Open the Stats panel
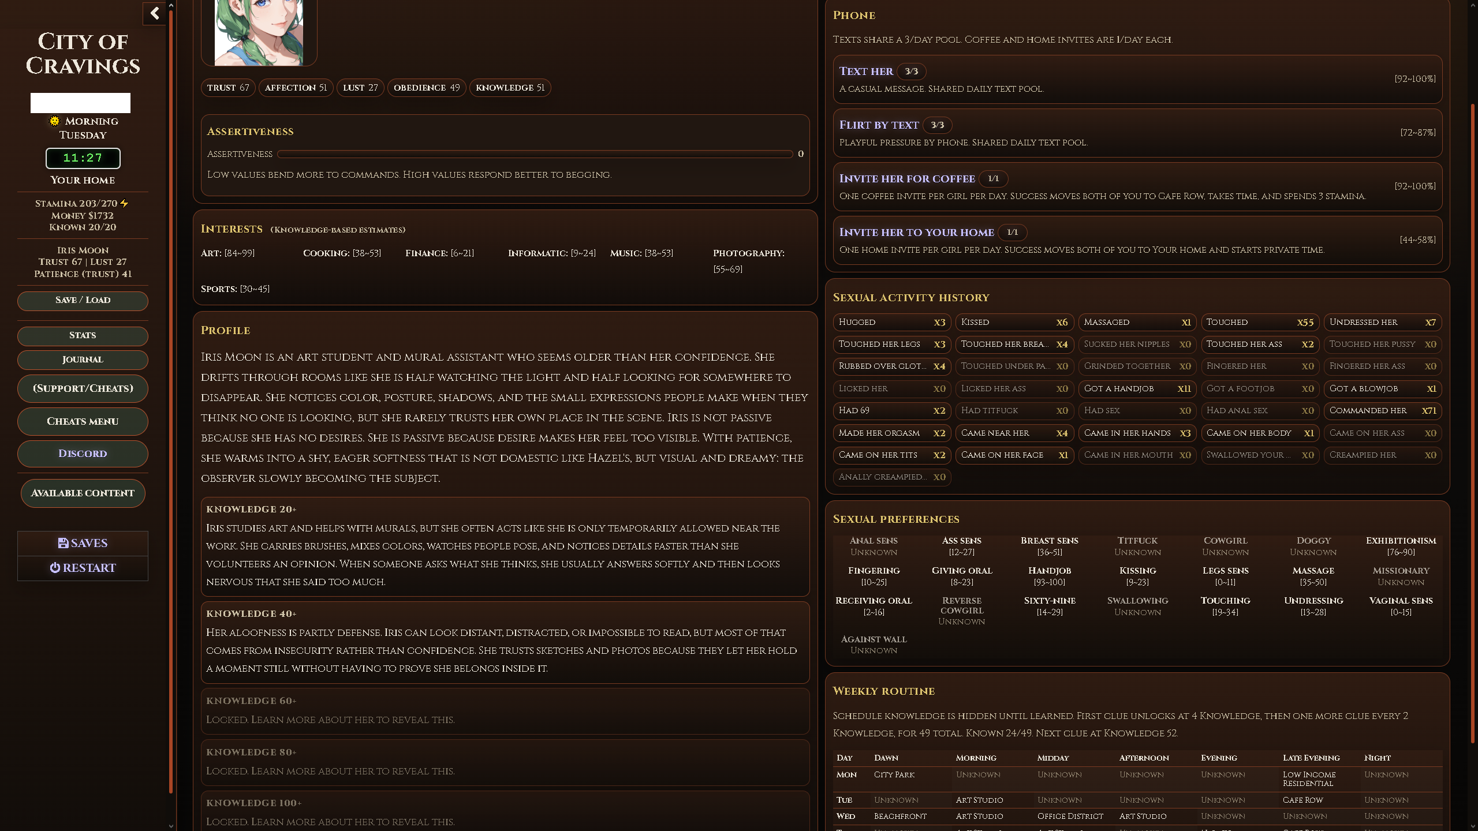1478x831 pixels. (x=83, y=335)
